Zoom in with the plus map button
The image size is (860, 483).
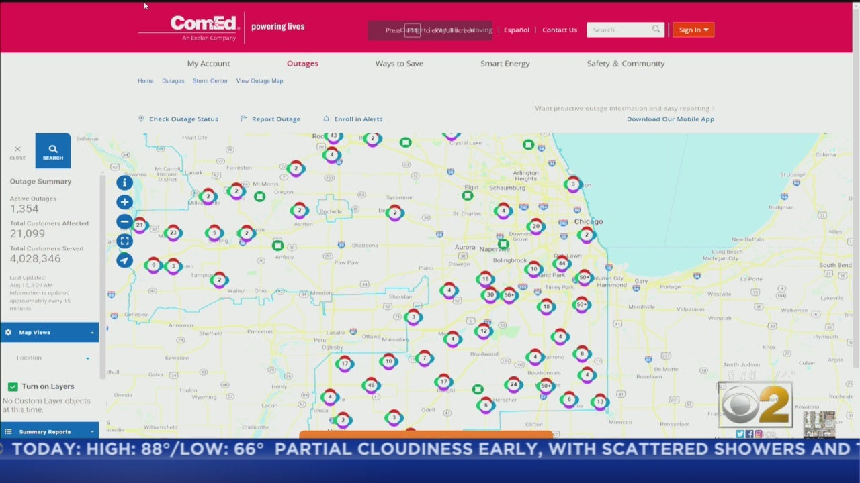pos(124,202)
